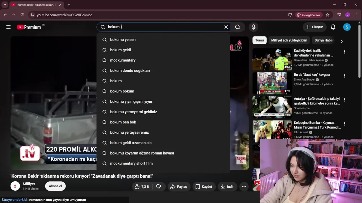Choose the single-word suggestion 'bokum'
Image resolution: width=362 pixels, height=203 pixels.
point(163,81)
